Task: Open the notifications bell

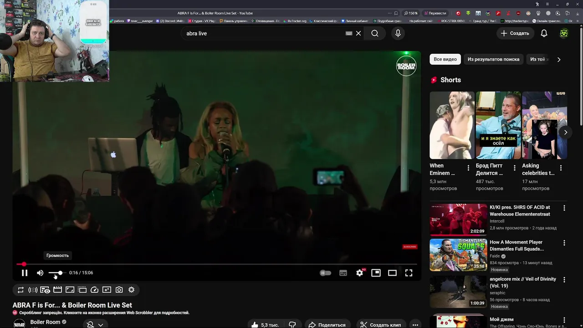Action: point(544,33)
